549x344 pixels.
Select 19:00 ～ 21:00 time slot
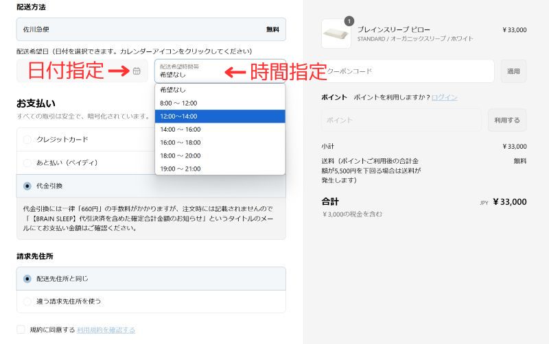(x=220, y=169)
